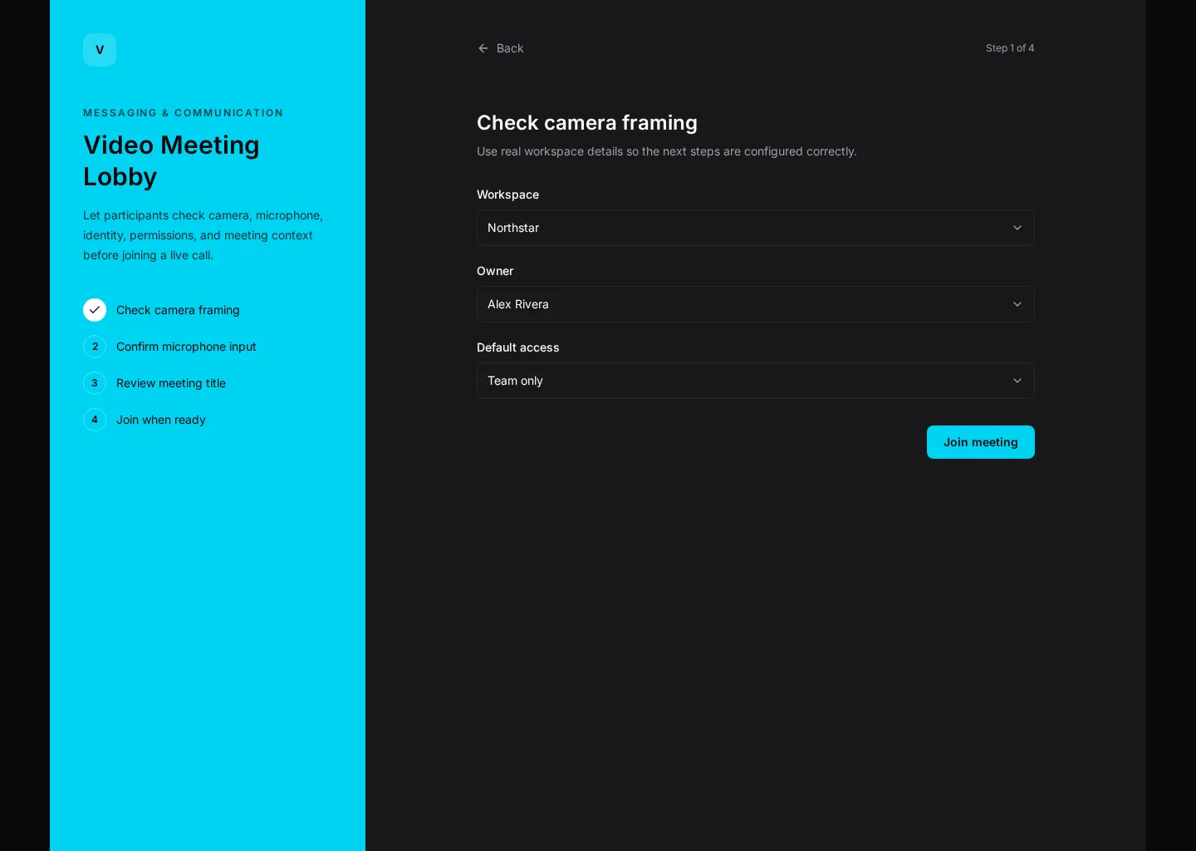Screen dimensions: 1196x851
Task: Select the Review meeting title step label
Action: click(171, 383)
